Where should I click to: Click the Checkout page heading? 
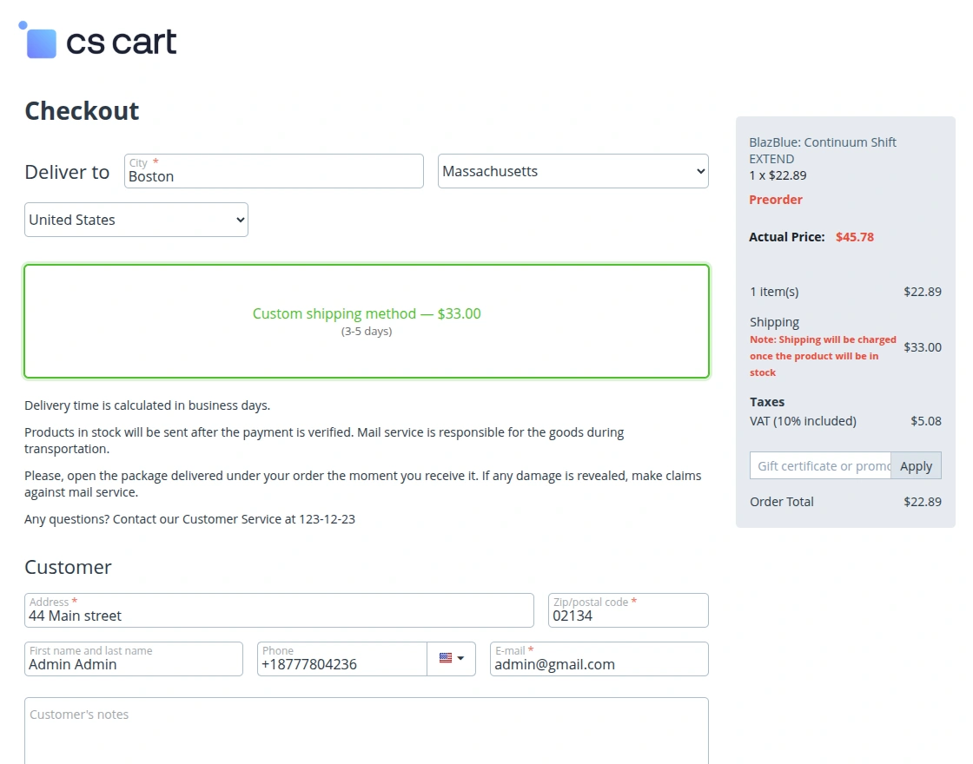coord(82,111)
